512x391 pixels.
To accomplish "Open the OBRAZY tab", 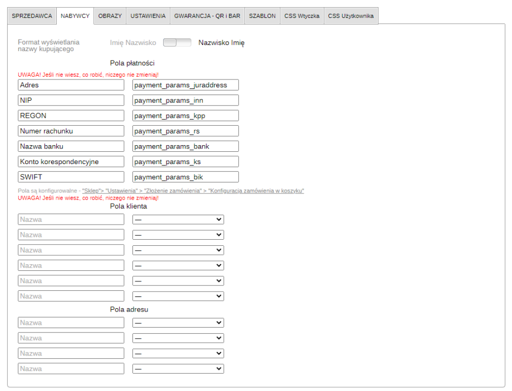I will click(x=110, y=16).
